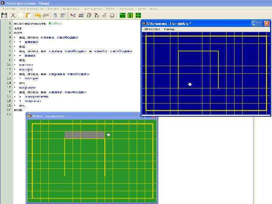272x204 pixels.
Task: Click the 'влево' command on line 5
Action: 31,42
